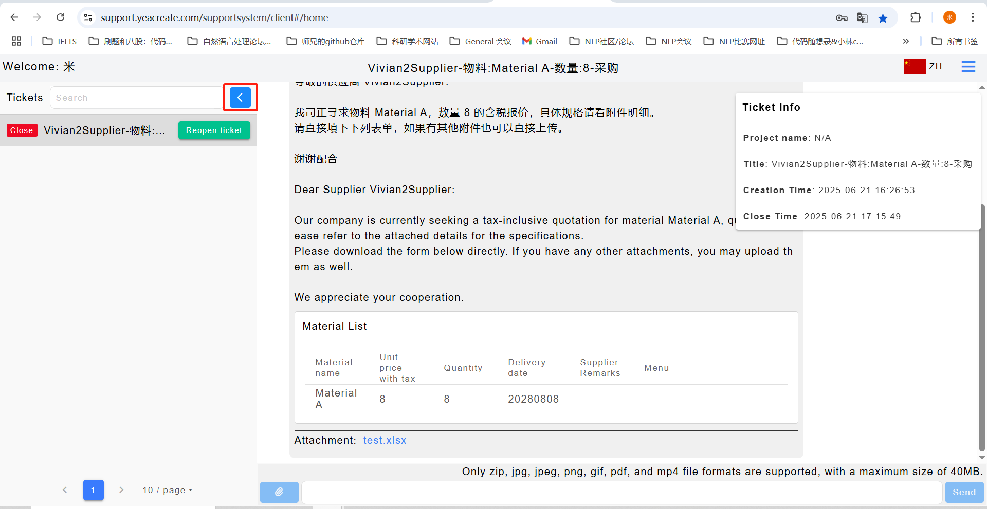987x509 pixels.
Task: Go to page 1 in pagination
Action: click(x=93, y=490)
